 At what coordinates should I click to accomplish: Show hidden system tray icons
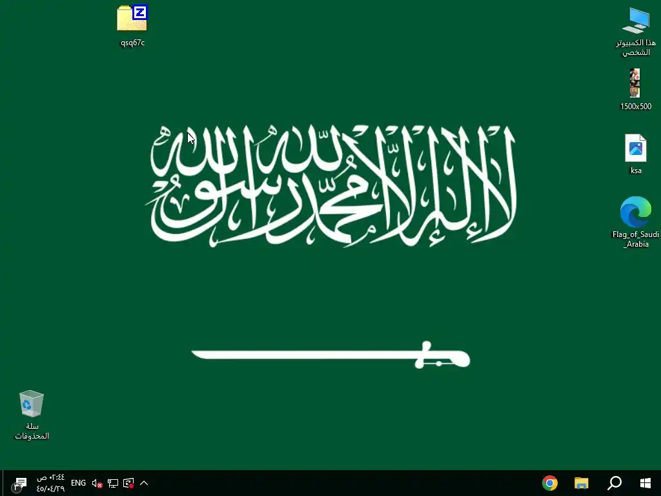click(x=144, y=483)
